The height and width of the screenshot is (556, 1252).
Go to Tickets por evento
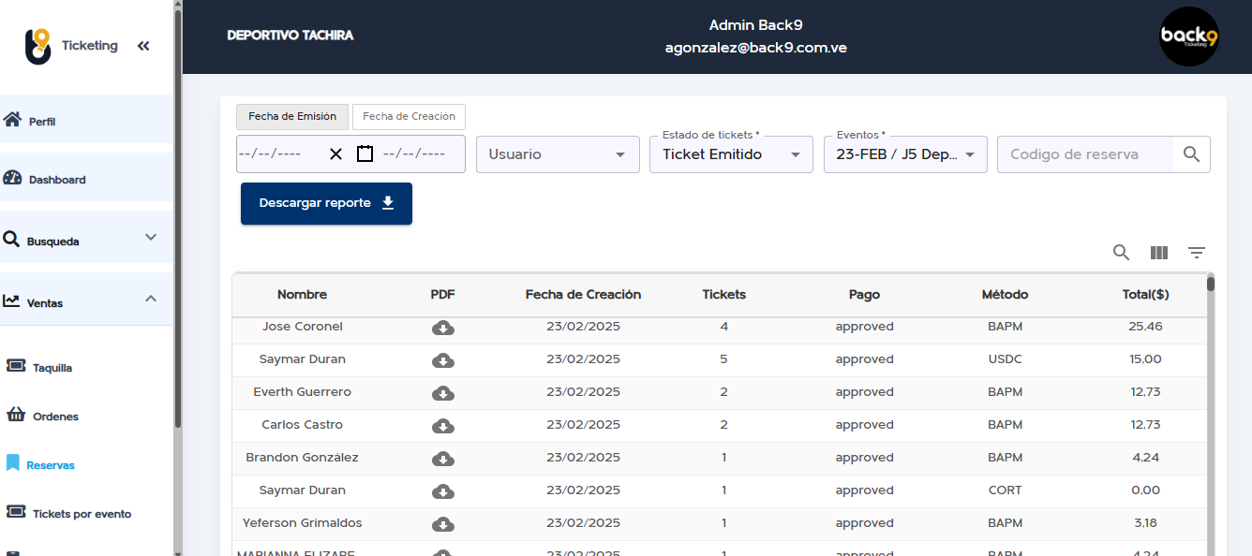[x=81, y=514]
